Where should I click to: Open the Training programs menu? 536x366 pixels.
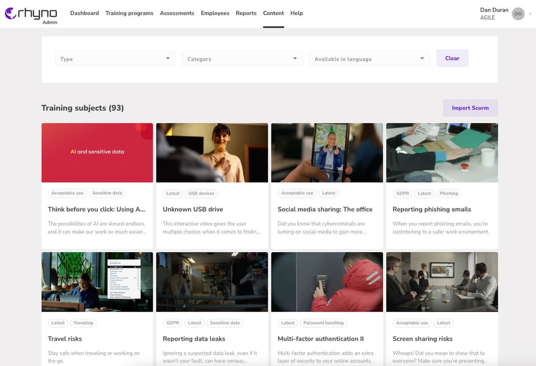(129, 13)
